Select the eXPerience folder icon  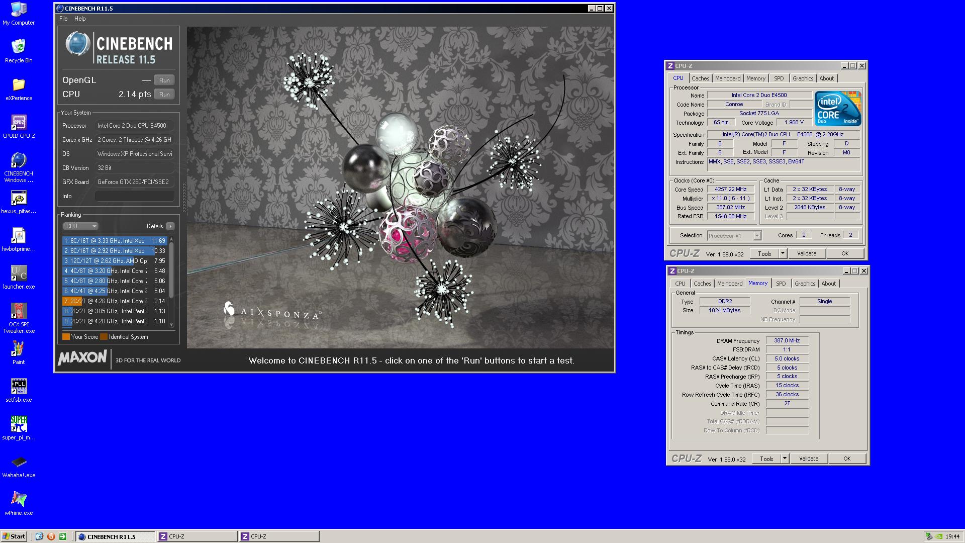tap(19, 89)
